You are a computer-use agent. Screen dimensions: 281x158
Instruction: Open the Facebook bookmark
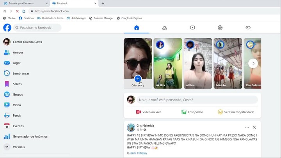tap(27, 18)
